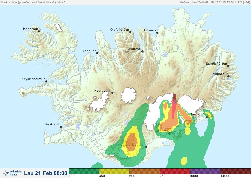This screenshot has height=178, width=251.
Task: Click the Reykjavík city marker dot
Action: (x=61, y=127)
